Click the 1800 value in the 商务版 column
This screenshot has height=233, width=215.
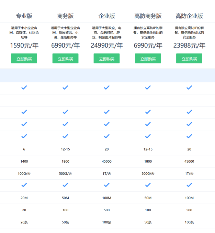(65, 161)
